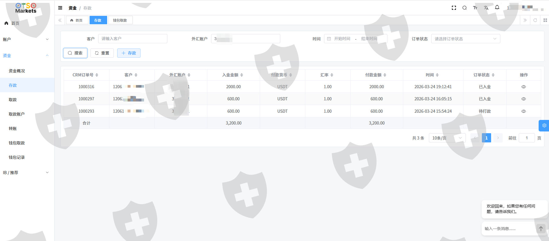Open the font size adjuster icon
Image resolution: width=549 pixels, height=241 pixels.
point(475,8)
